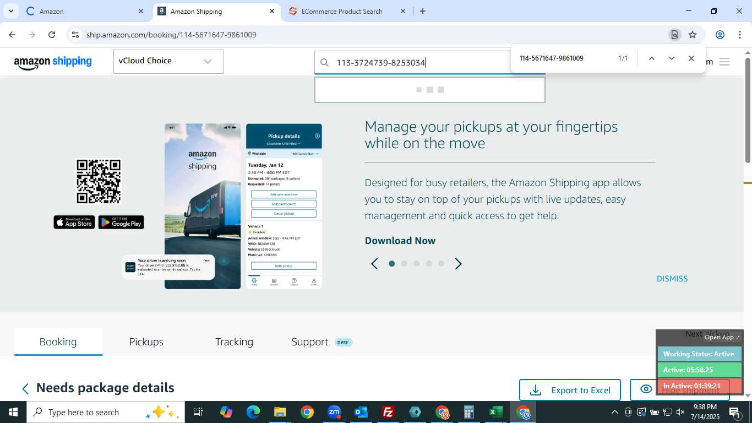
Task: Open Excel from the taskbar
Action: click(x=496, y=412)
